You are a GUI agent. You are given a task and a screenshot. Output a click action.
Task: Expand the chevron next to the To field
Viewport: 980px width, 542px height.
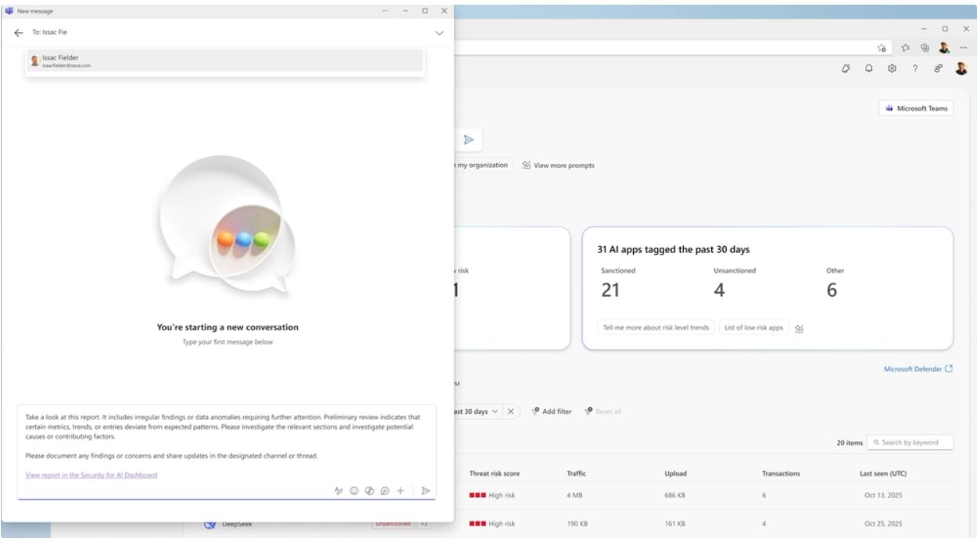click(x=438, y=34)
